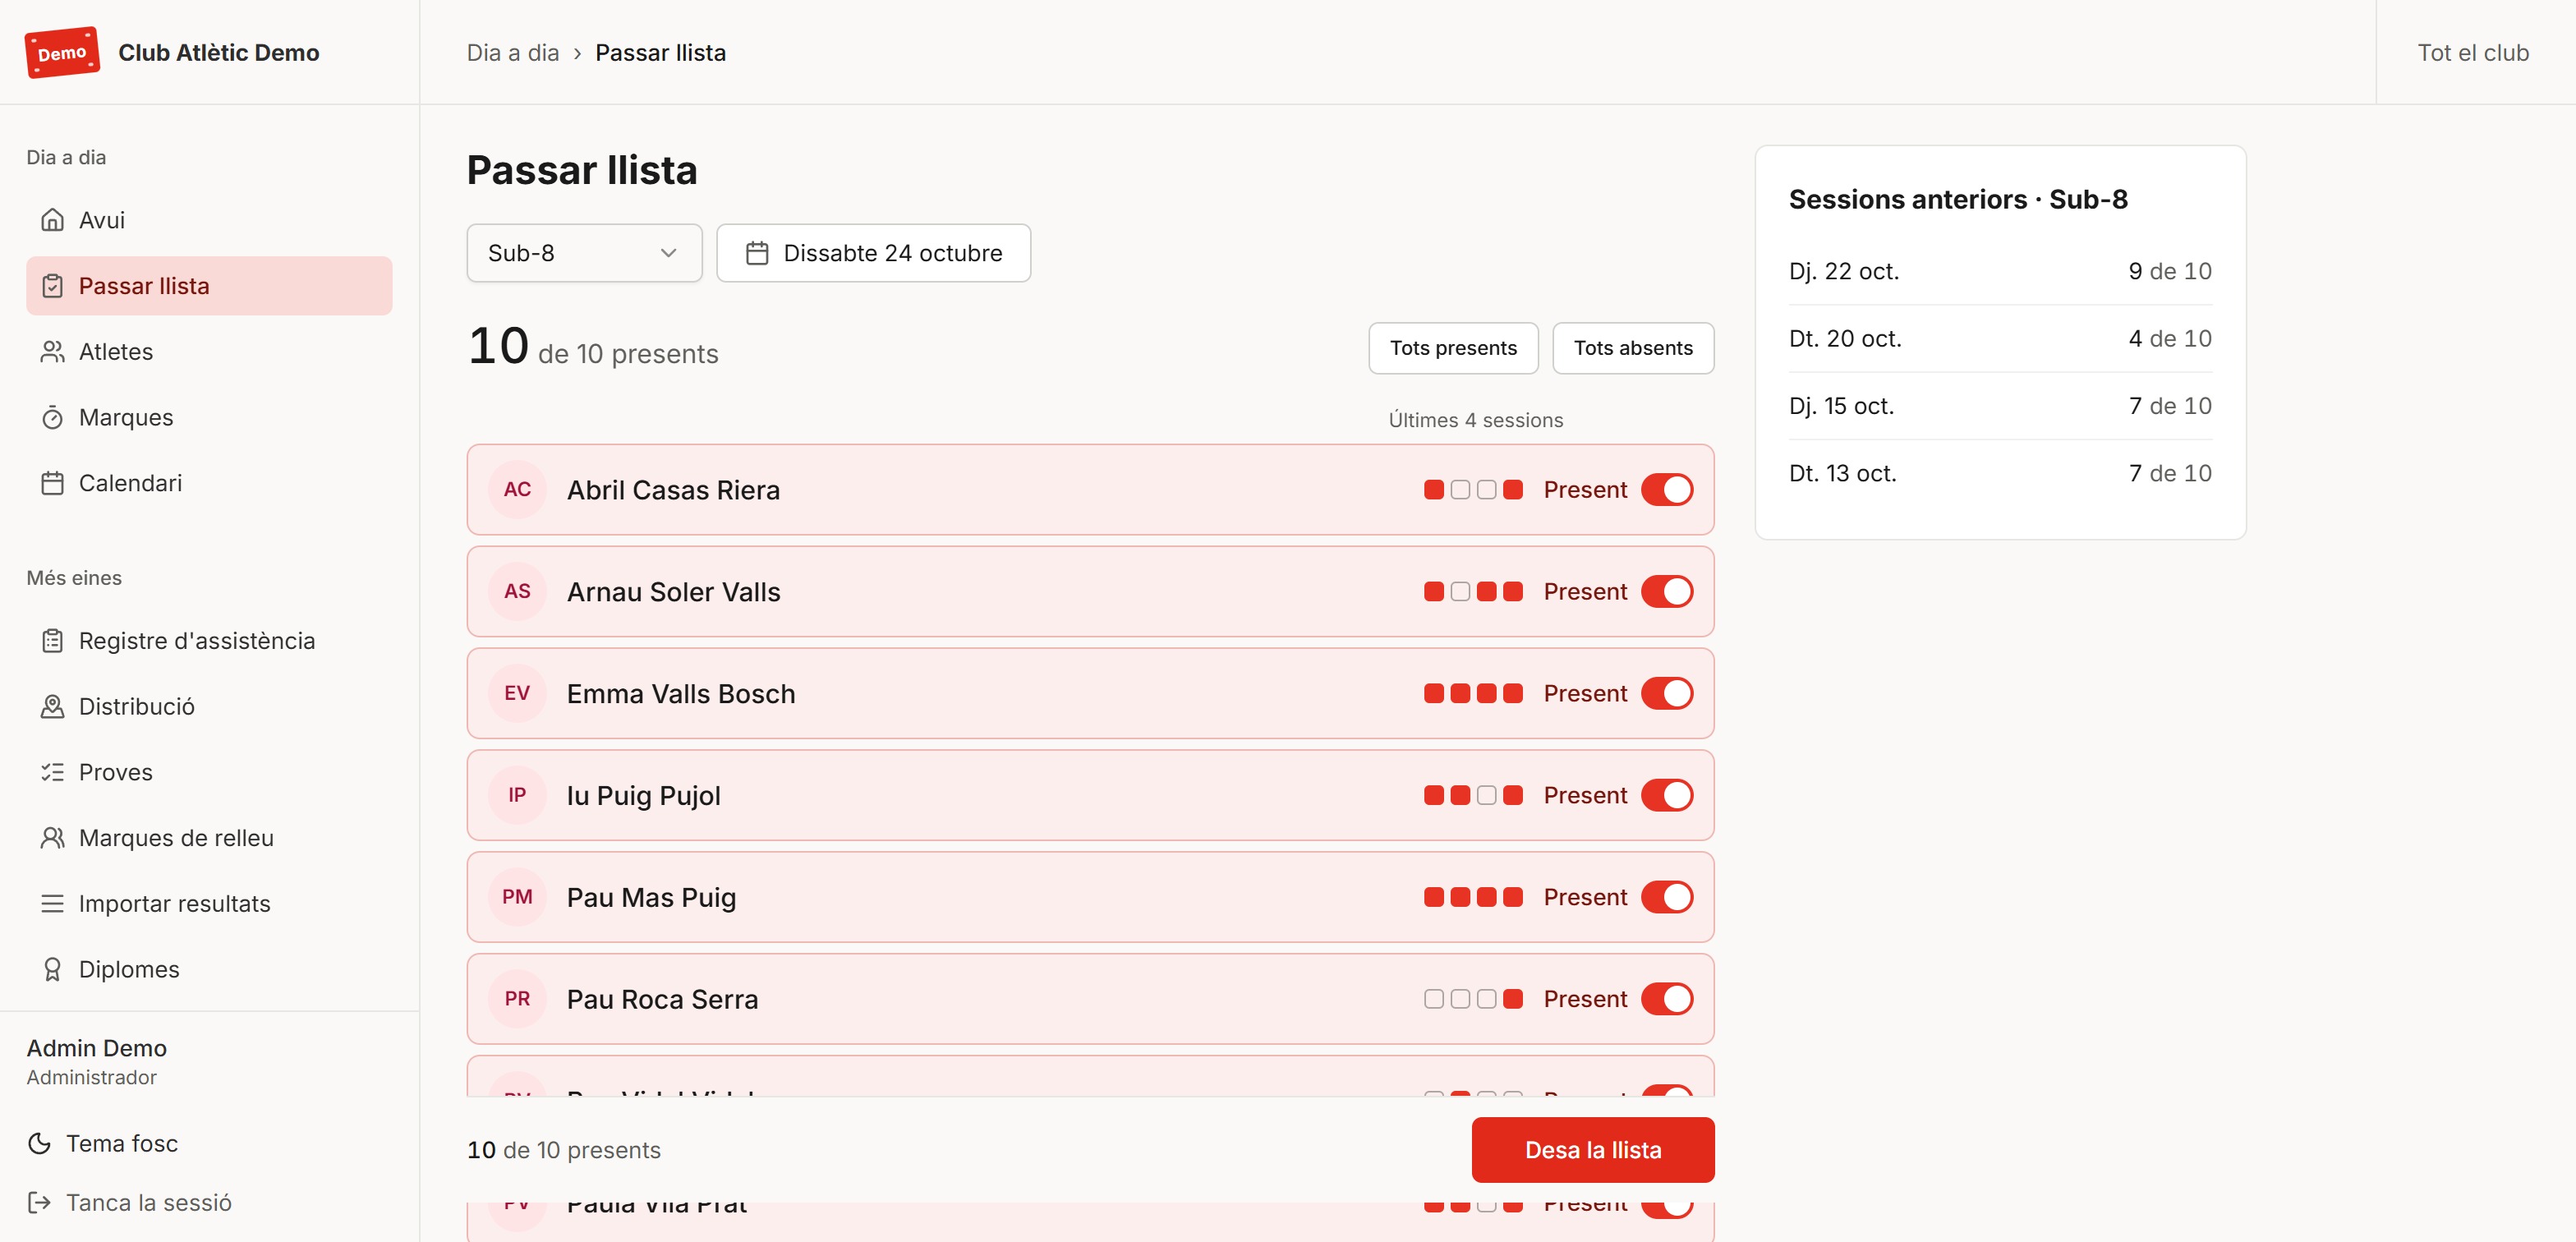Click the Atletes people icon
This screenshot has width=2576, height=1242.
pos(52,352)
